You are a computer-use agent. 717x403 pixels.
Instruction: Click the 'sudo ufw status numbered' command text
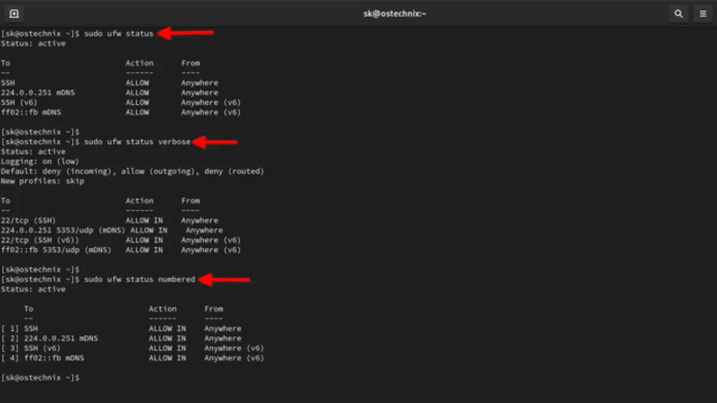[140, 279]
